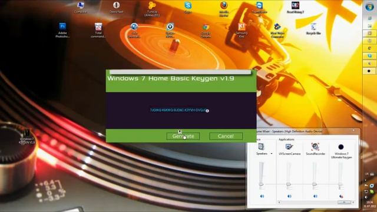This screenshot has height=212, width=377.
Task: Mute the UVScreenCamera application volume
Action: (x=289, y=196)
